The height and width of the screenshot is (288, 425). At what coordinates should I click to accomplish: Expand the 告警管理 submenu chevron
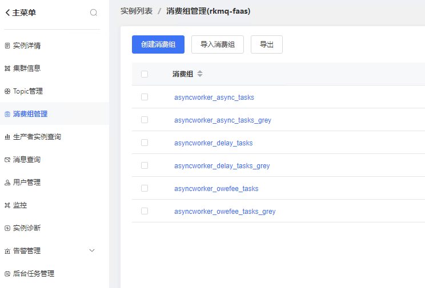click(x=92, y=250)
